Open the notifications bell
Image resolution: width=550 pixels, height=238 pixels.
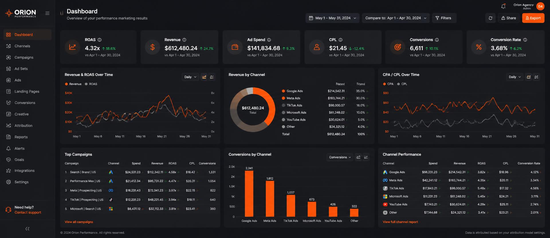(503, 6)
